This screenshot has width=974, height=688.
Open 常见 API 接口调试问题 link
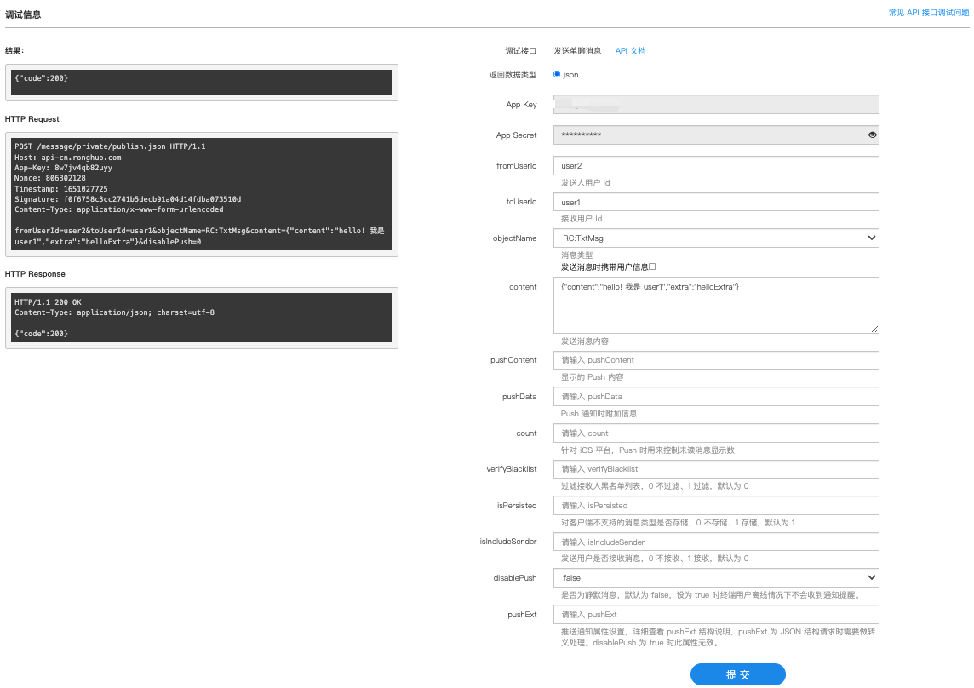(x=929, y=13)
